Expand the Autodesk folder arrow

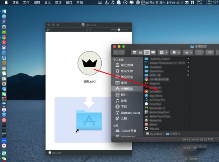tap(188, 67)
